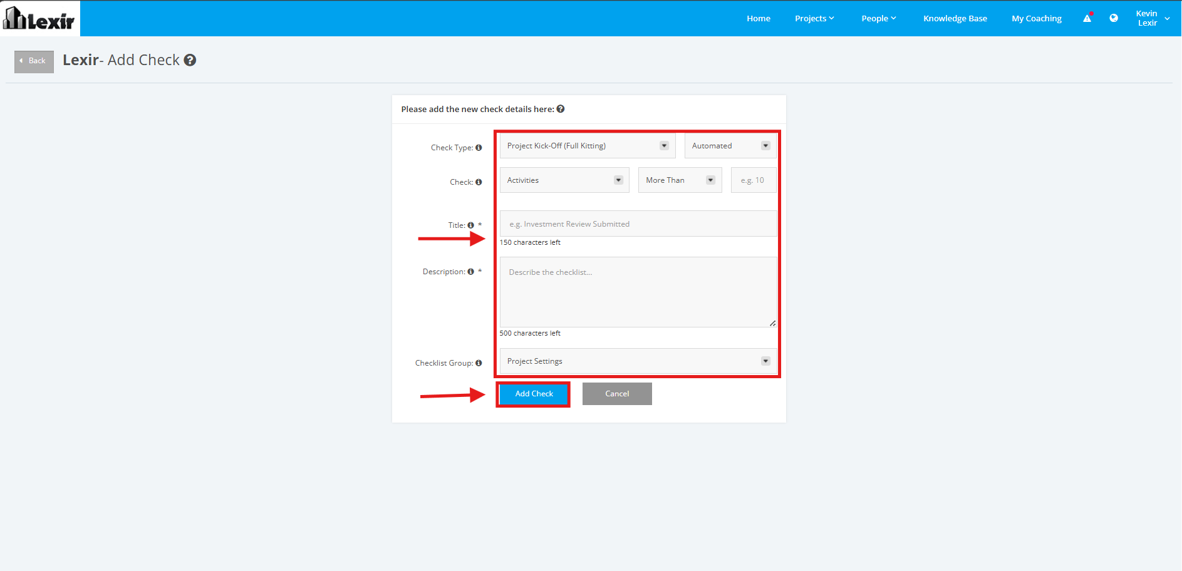Click the Cancel button
The image size is (1182, 571).
coord(617,394)
